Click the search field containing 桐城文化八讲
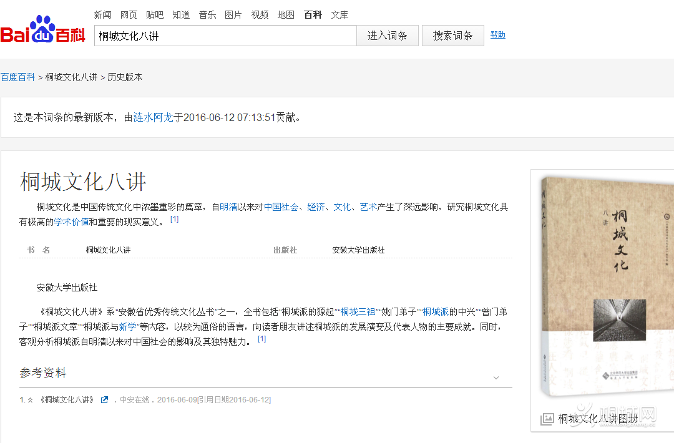 pos(225,36)
